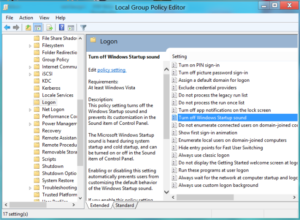
Task: Select the Locale Services folder
Action: pyautogui.click(x=58, y=95)
